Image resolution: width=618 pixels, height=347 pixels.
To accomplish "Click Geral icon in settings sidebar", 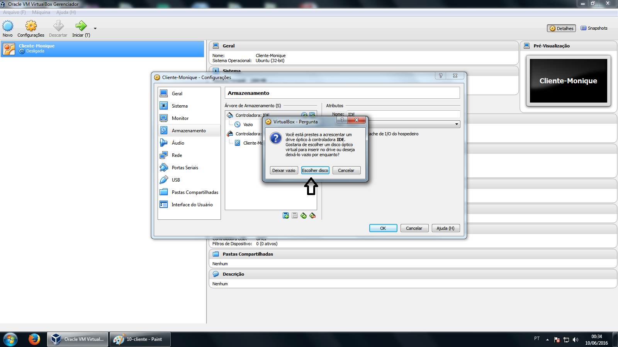I will tap(164, 93).
